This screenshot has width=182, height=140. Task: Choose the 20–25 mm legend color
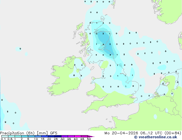pos(51,136)
